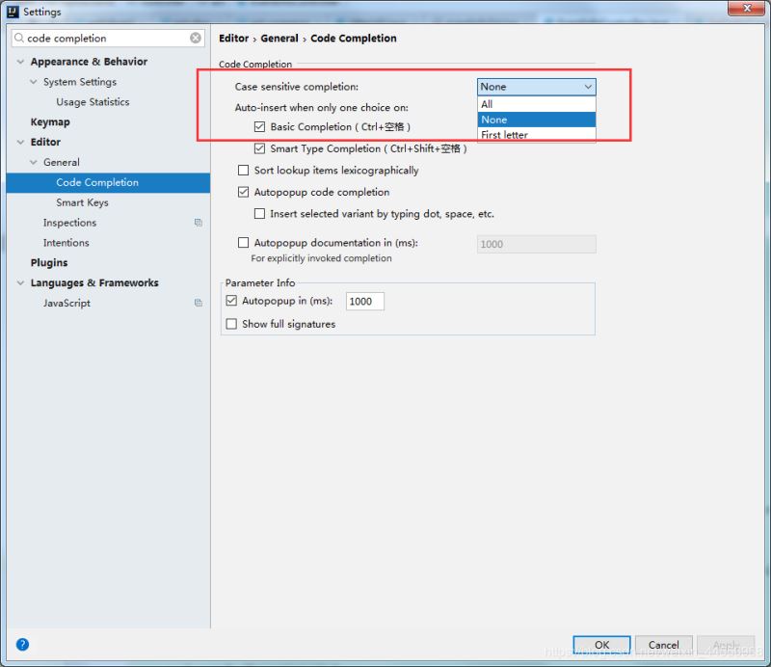771x667 pixels.
Task: Toggle Parameter Info Autopopup checkbox
Action: tap(231, 301)
